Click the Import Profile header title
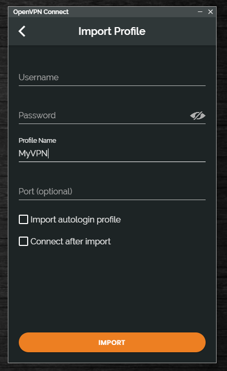The image size is (227, 371). (112, 31)
